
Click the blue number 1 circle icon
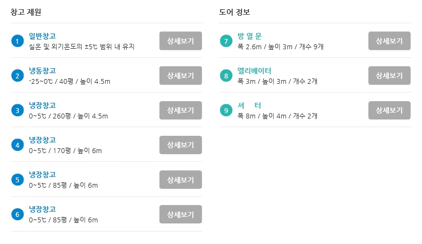pyautogui.click(x=17, y=41)
